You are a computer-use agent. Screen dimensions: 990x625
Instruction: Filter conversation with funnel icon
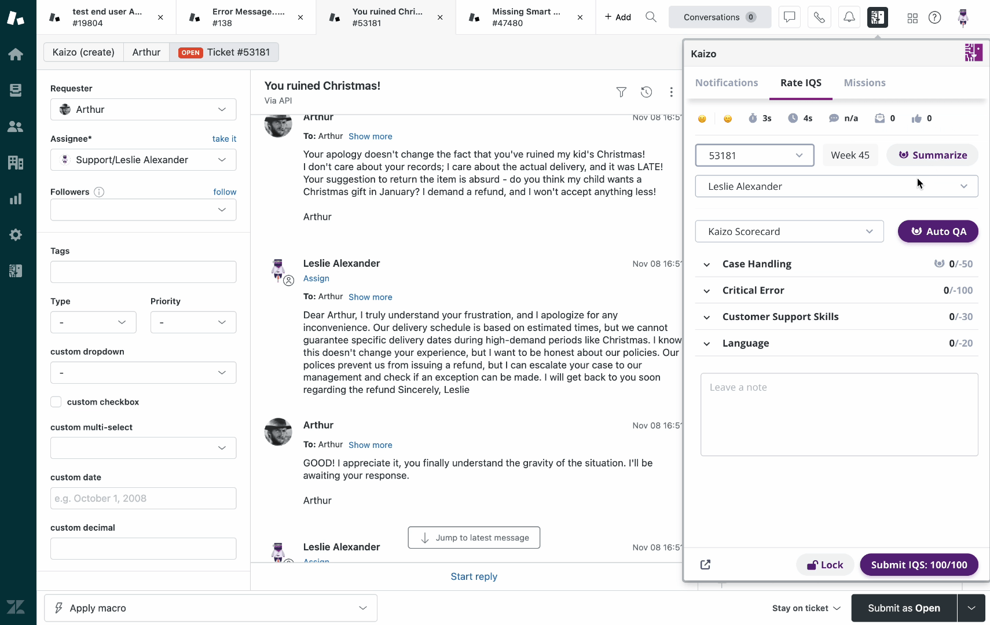621,92
